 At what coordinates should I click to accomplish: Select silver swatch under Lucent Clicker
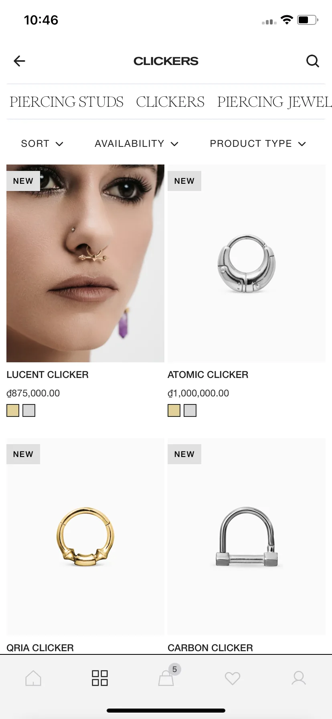click(29, 410)
